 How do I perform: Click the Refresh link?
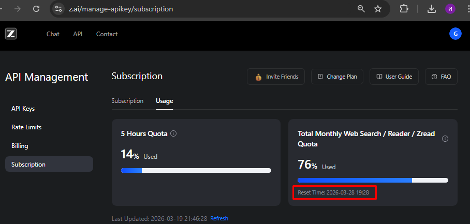tap(219, 218)
